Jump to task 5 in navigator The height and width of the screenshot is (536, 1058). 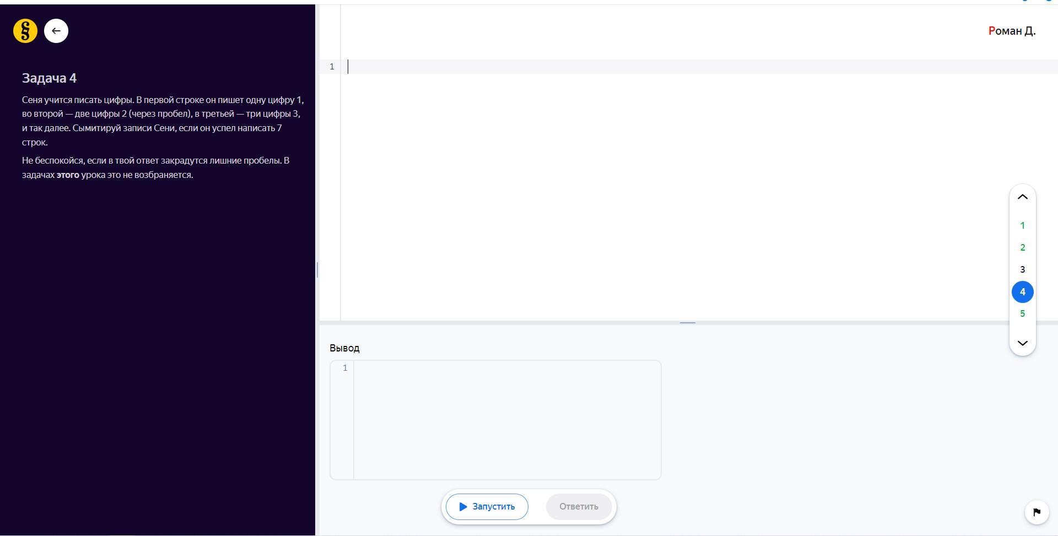tap(1022, 313)
